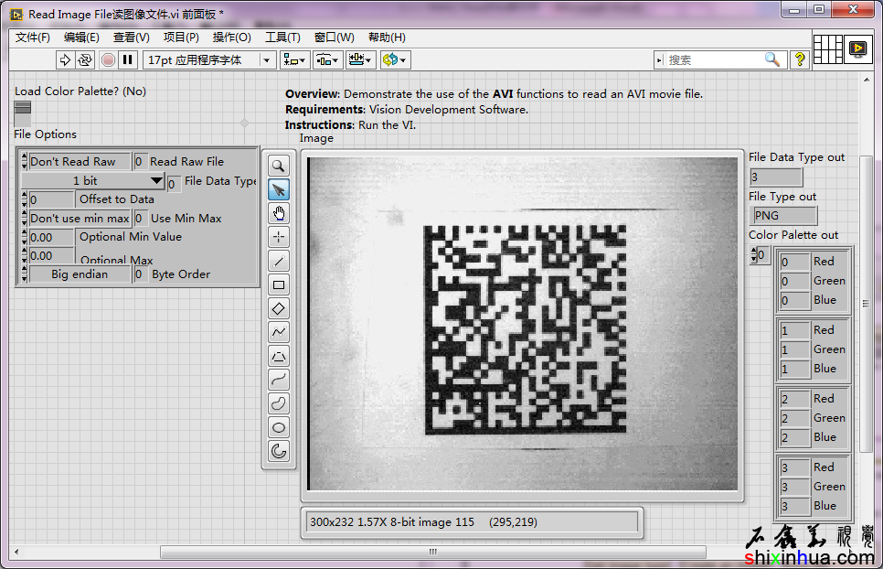Open the 编辑(E) menu
Screen dimensions: 883x569
[81, 38]
